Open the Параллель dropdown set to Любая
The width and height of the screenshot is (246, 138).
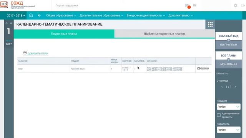tap(228, 130)
